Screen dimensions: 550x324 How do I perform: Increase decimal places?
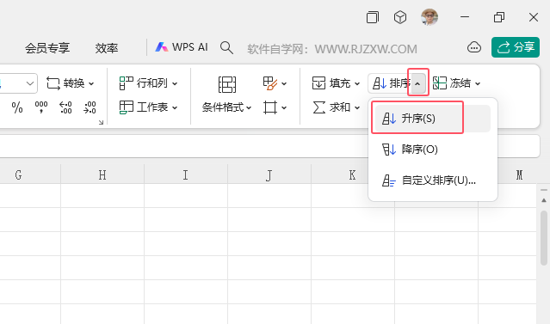65,107
